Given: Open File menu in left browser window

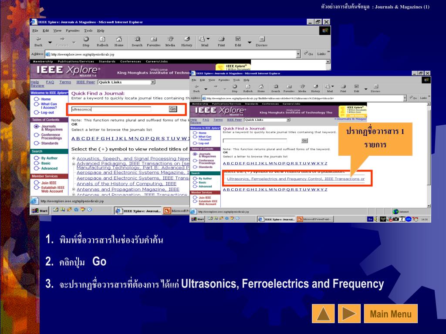Looking at the screenshot, I should pos(35,31).
